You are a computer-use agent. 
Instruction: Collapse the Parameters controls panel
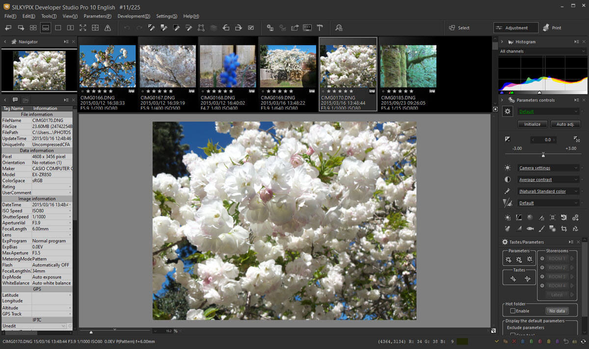pos(502,100)
